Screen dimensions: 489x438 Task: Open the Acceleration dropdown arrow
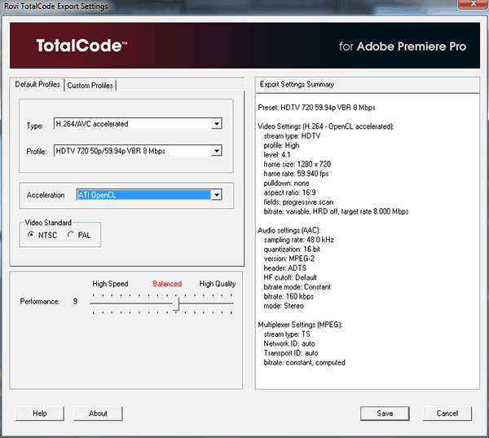point(217,195)
